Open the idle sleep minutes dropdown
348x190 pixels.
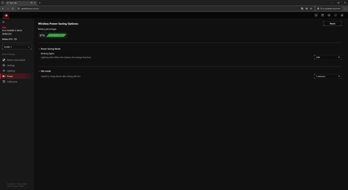tap(328, 76)
